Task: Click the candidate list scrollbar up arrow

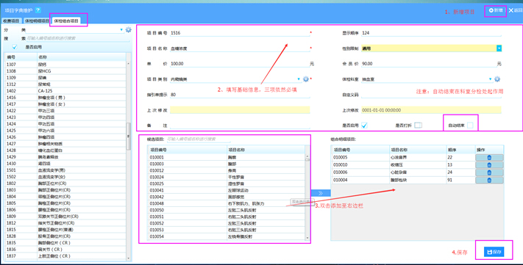Action: click(x=307, y=156)
